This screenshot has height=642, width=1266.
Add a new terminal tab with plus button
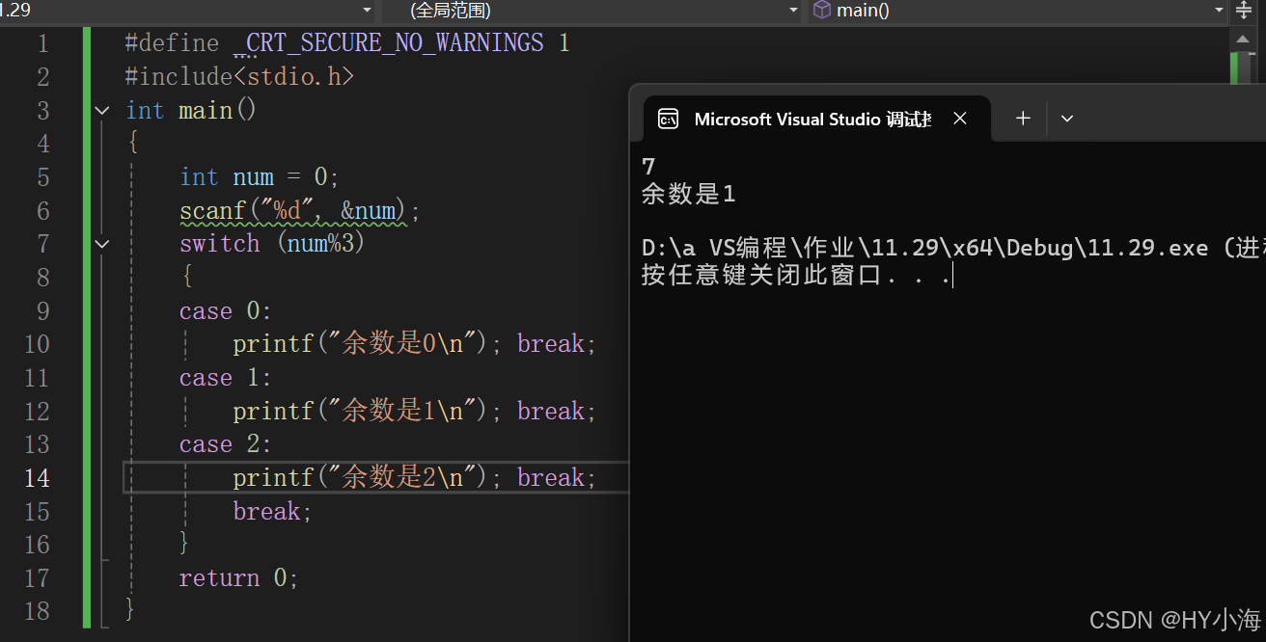[x=1023, y=119]
